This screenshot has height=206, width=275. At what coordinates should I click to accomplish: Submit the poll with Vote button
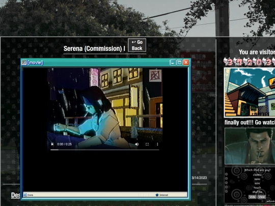click(x=252, y=197)
